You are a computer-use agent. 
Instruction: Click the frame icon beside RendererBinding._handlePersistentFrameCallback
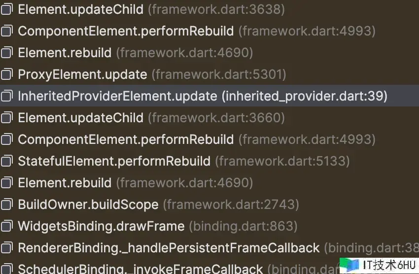click(x=6, y=248)
